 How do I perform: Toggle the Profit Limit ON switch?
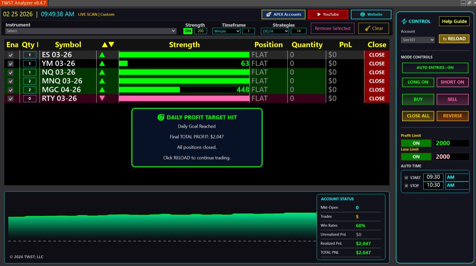point(416,143)
